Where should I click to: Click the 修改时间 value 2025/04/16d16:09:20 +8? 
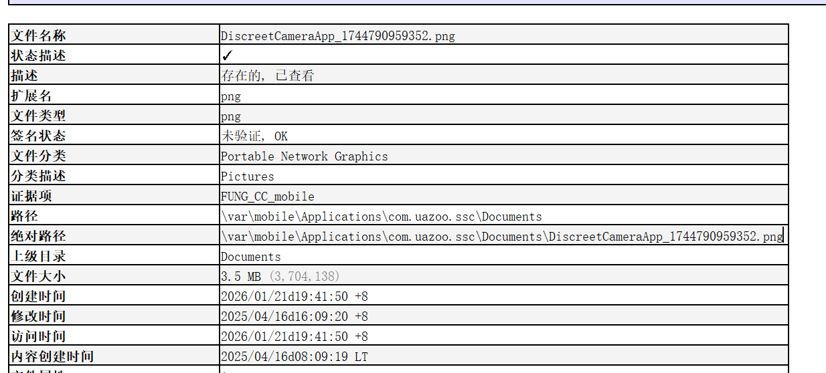(x=294, y=316)
